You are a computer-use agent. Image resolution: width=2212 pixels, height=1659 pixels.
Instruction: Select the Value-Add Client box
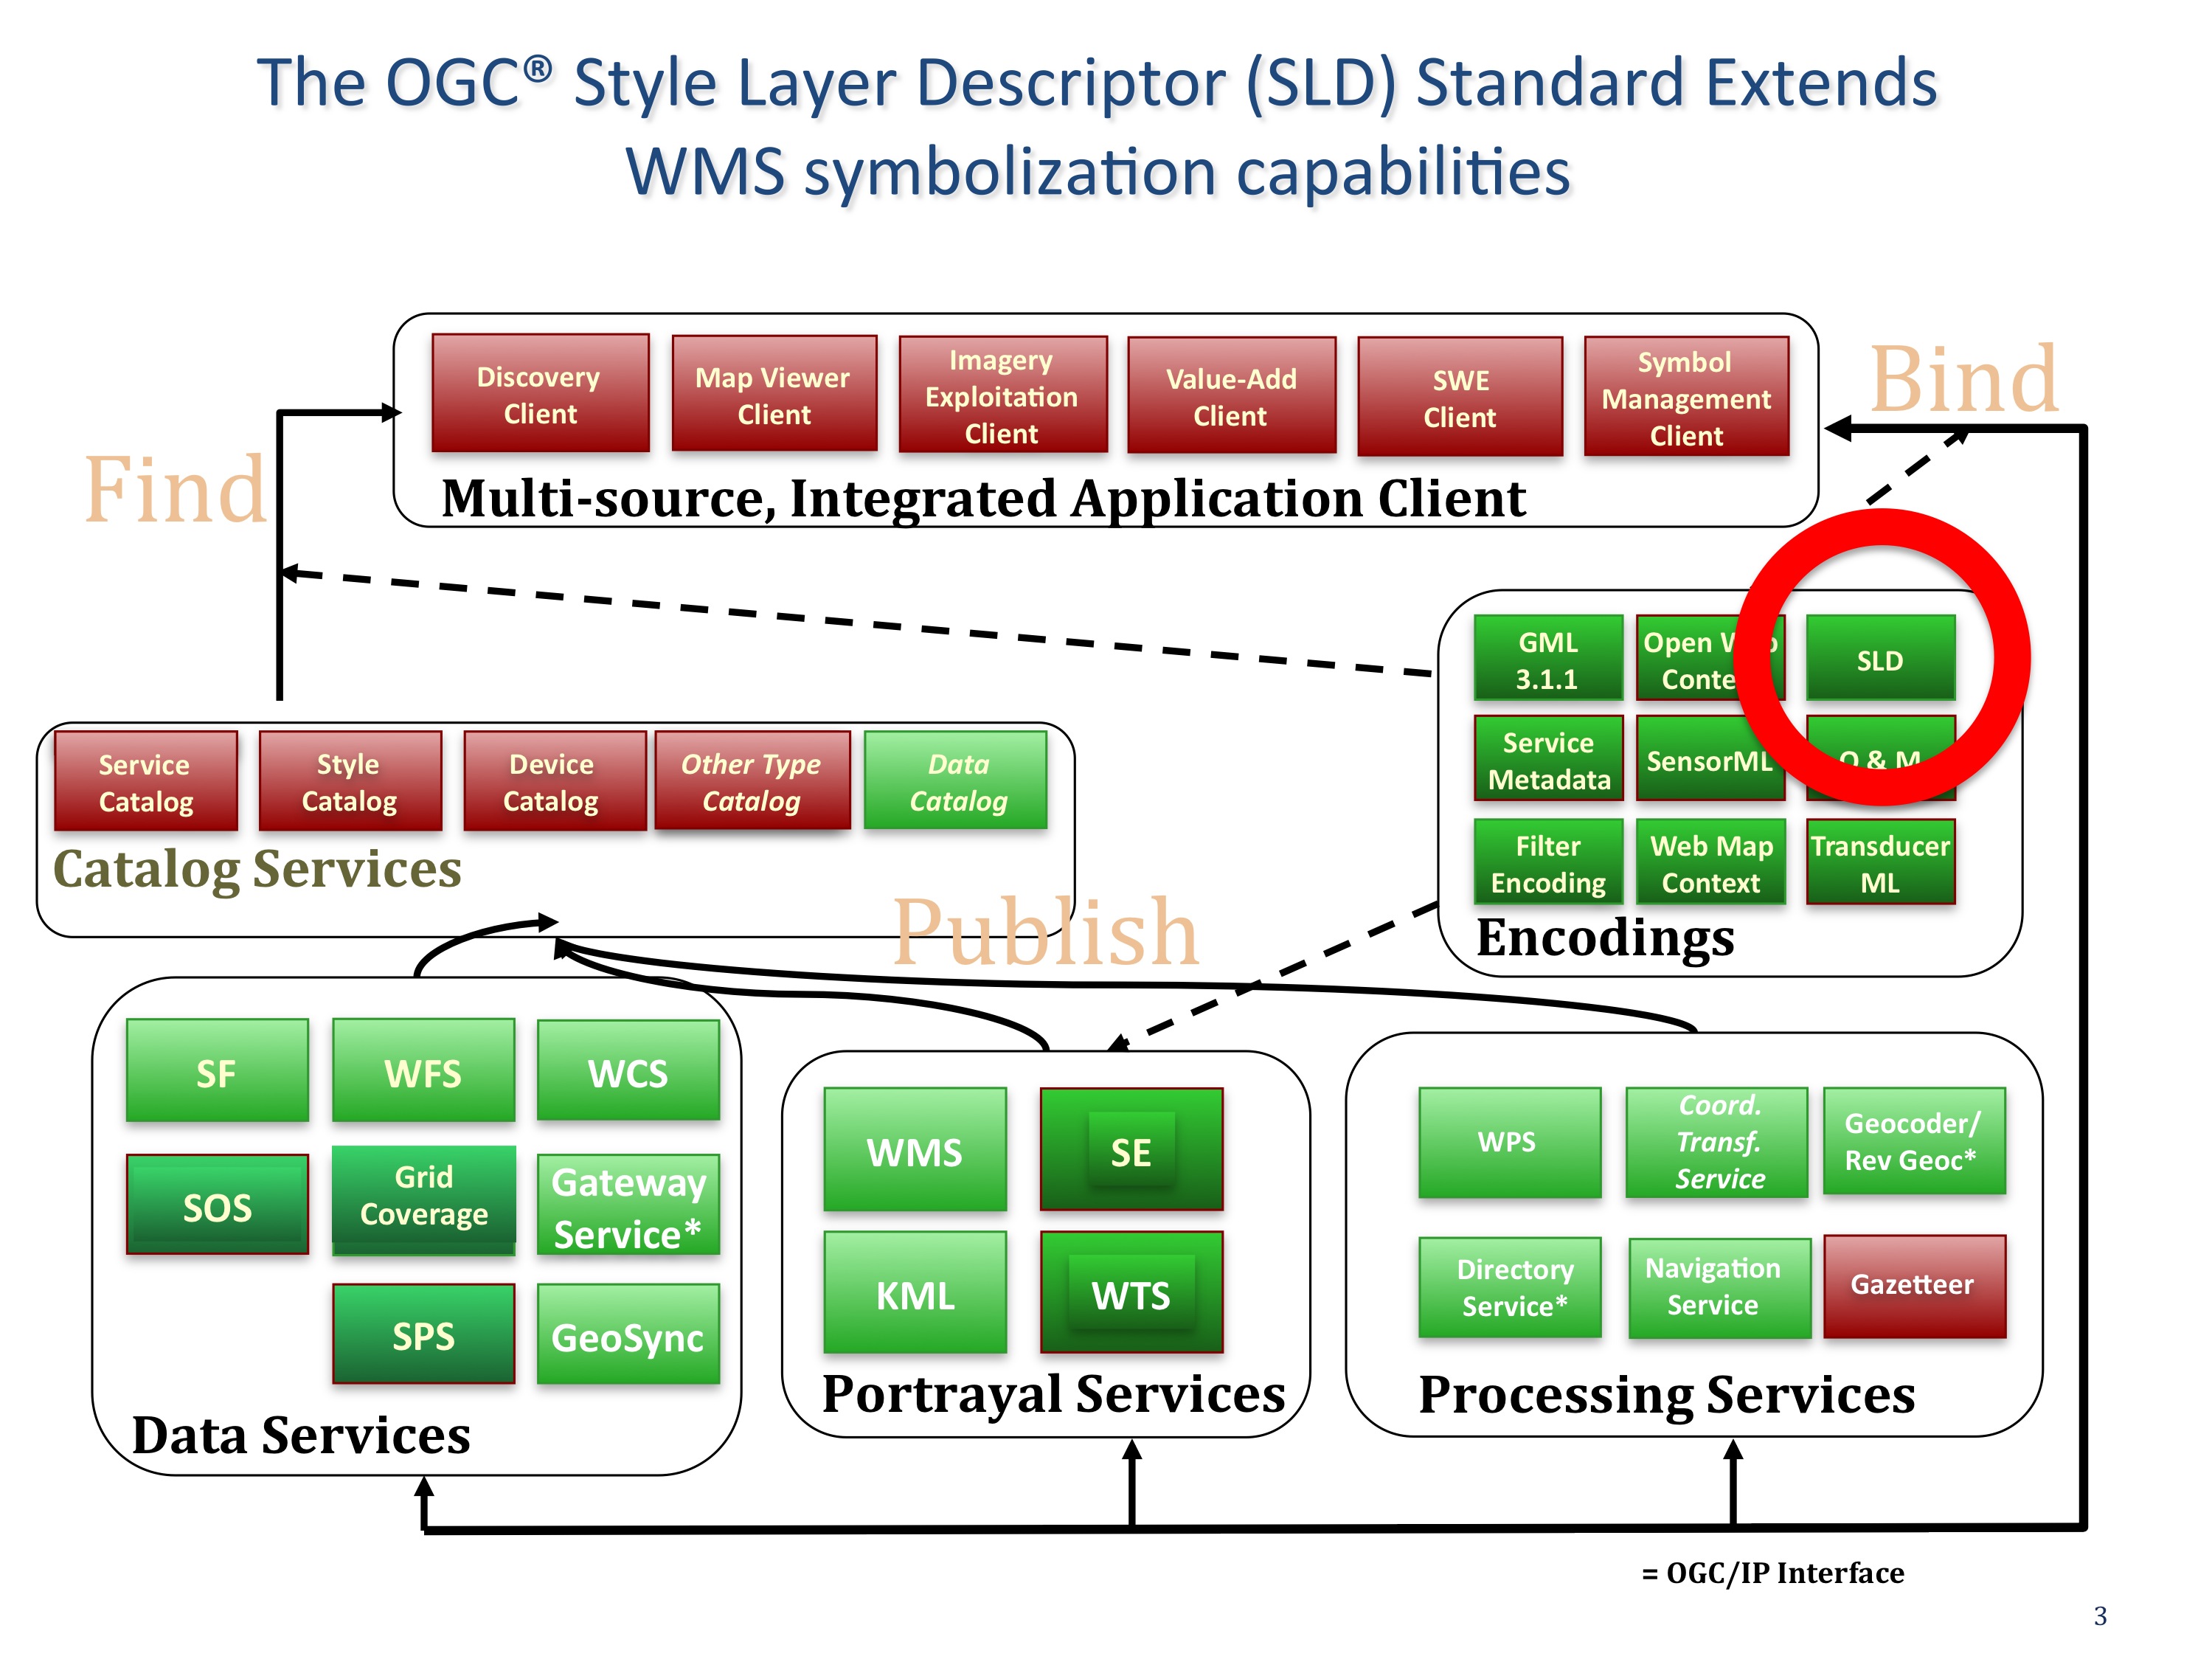point(1231,396)
